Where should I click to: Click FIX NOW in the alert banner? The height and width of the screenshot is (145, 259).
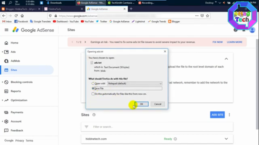pyautogui.click(x=217, y=42)
